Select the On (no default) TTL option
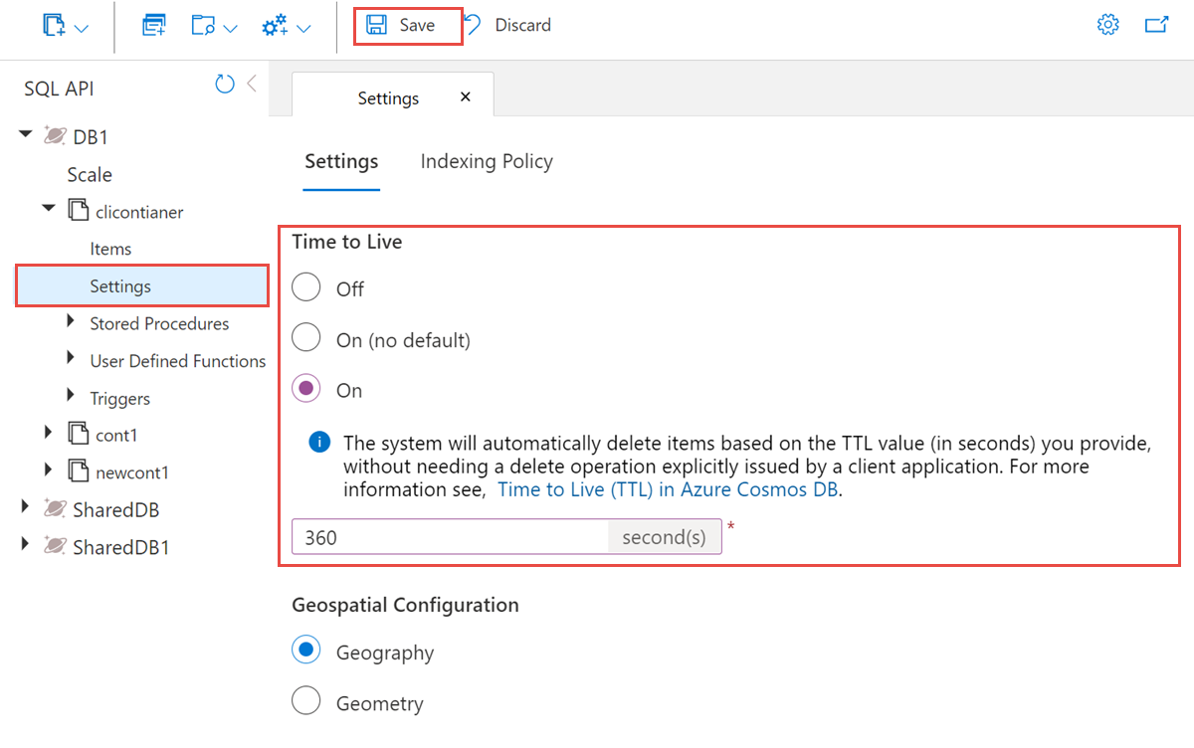Screen dimensions: 1194x748 pyautogui.click(x=306, y=339)
